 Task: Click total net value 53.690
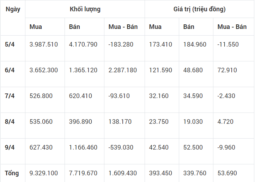coord(227,173)
